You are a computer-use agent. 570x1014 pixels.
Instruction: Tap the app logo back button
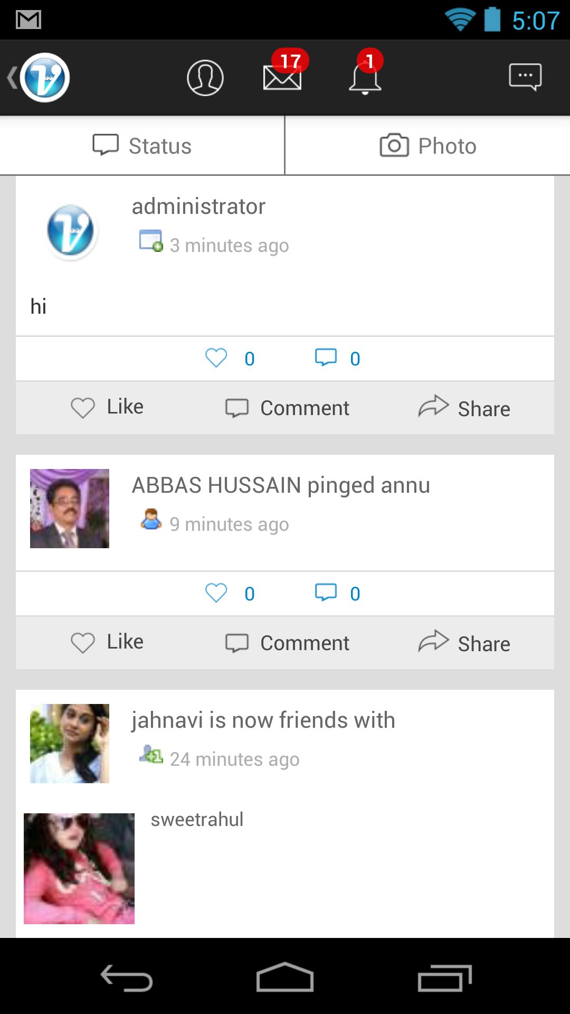pyautogui.click(x=39, y=78)
